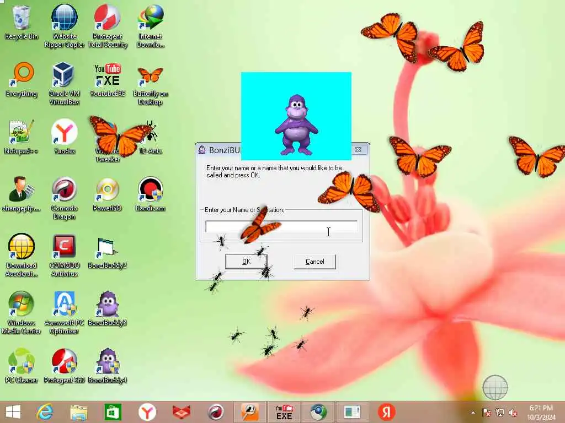Image resolution: width=565 pixels, height=423 pixels.
Task: Open the red Yandex Я taskbar icon
Action: (x=386, y=412)
